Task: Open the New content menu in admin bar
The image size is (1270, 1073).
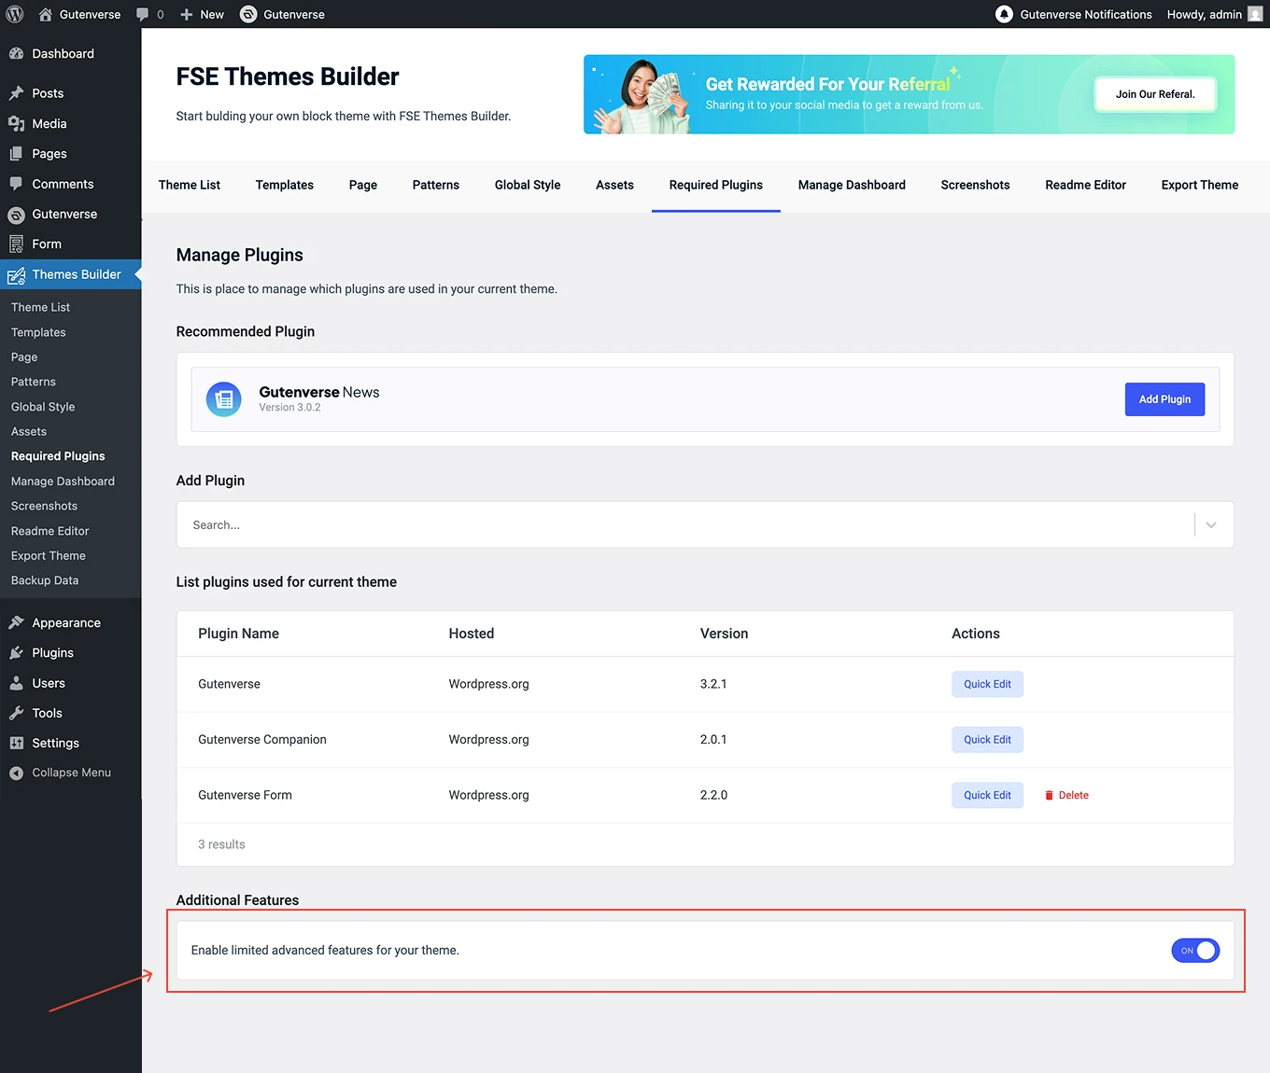Action: pos(203,14)
